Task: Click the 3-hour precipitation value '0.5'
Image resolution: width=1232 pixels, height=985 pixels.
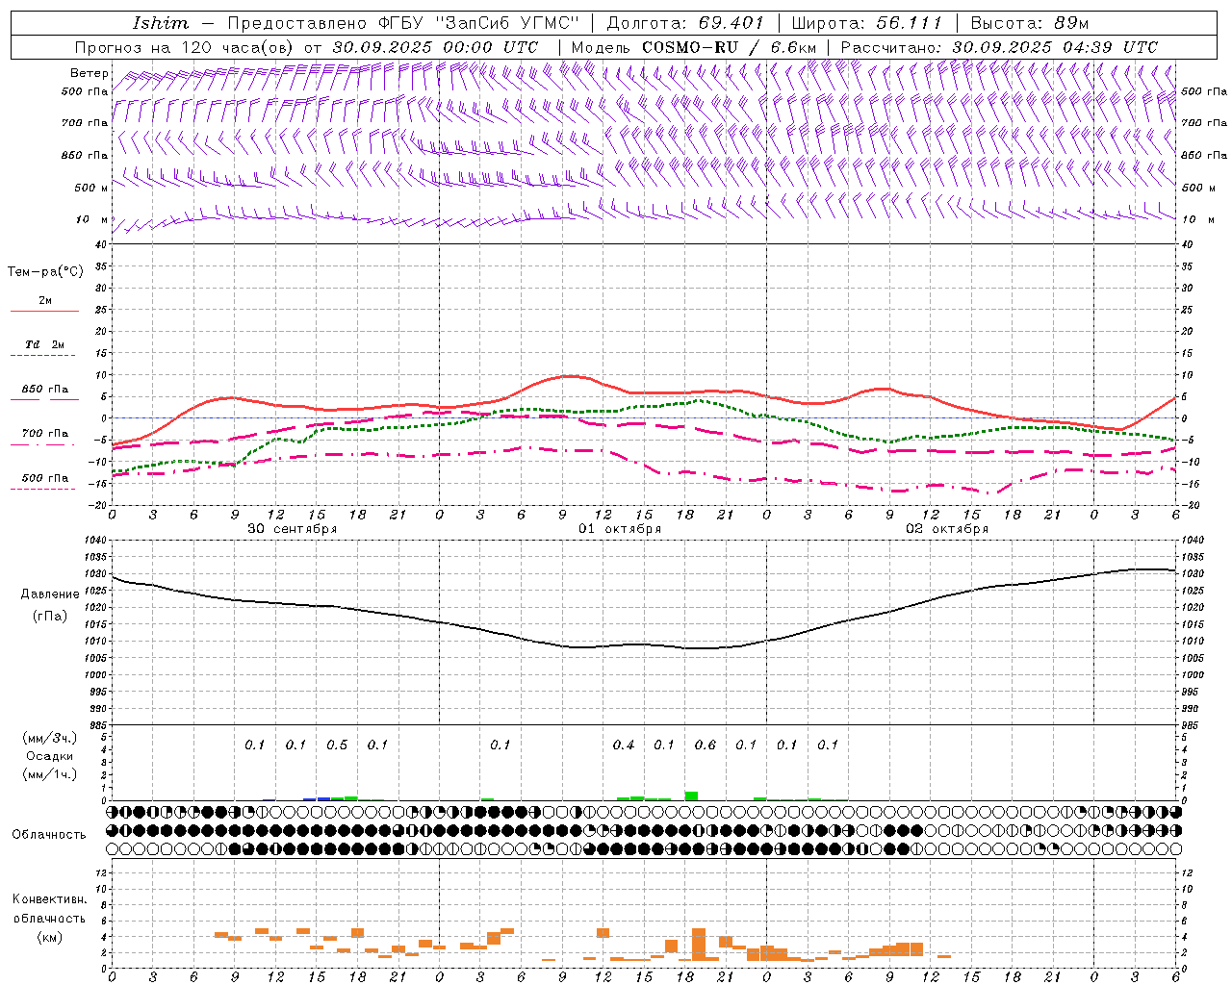Action: [337, 745]
